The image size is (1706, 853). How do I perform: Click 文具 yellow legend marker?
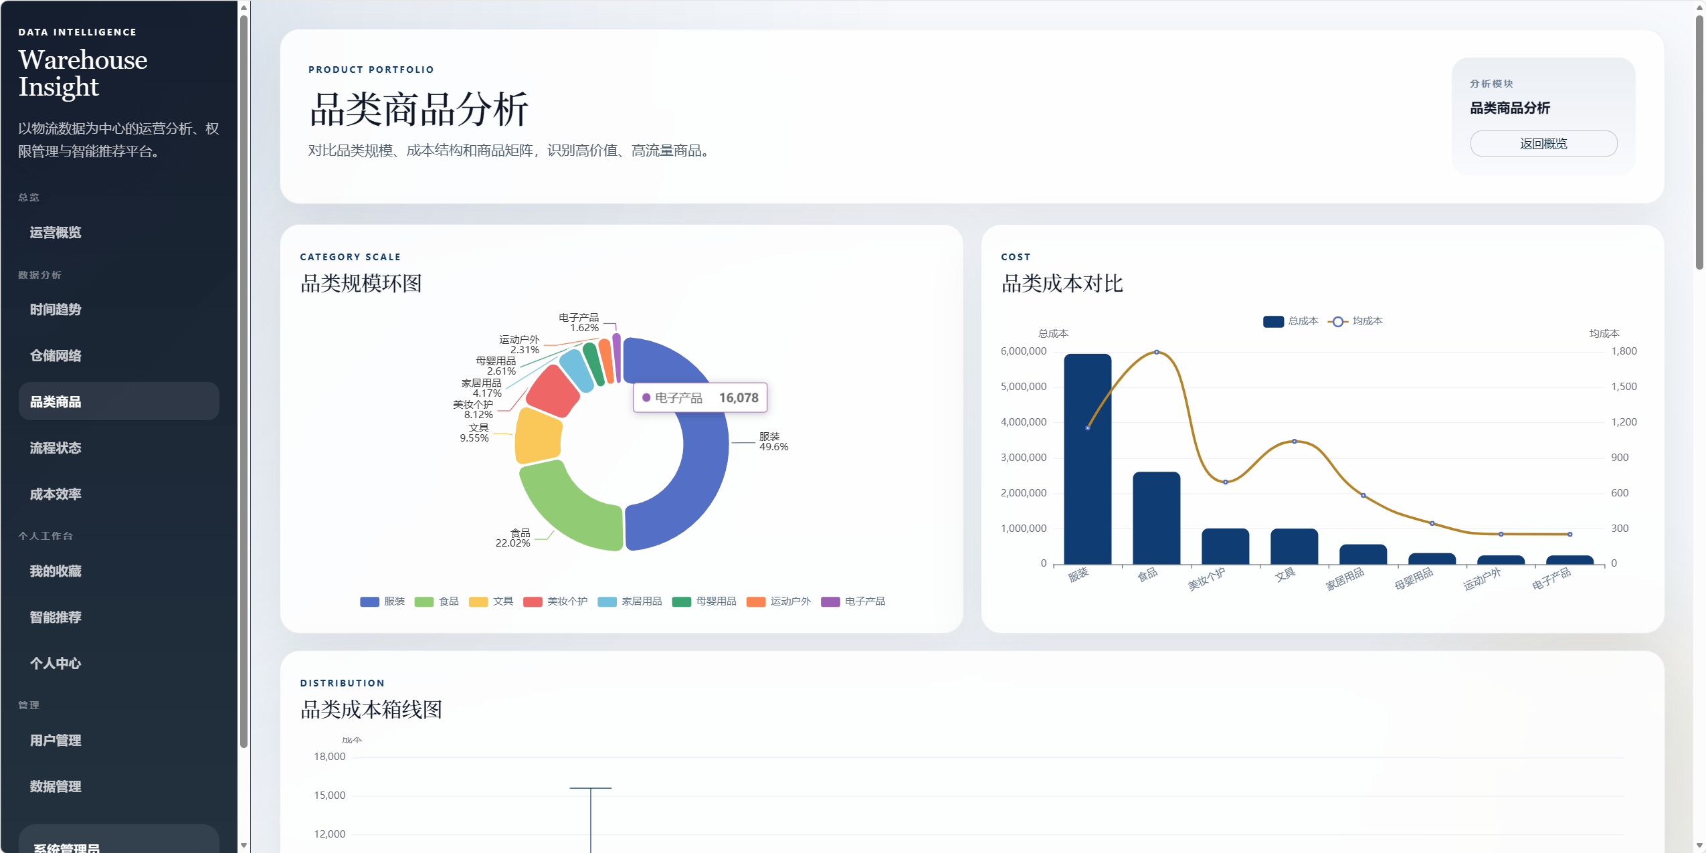(x=478, y=601)
